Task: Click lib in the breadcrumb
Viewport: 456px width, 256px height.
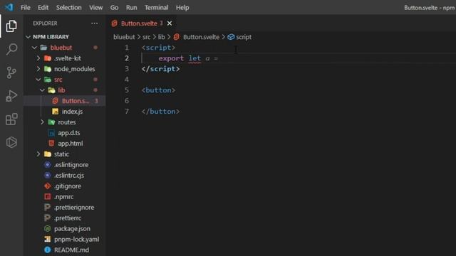Action: (162, 37)
